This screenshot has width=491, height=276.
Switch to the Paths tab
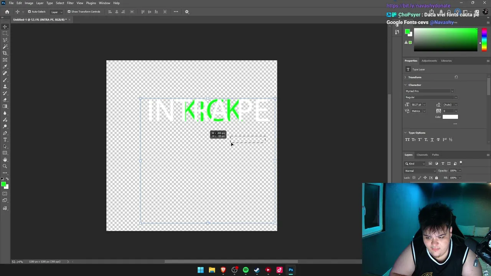(435, 155)
